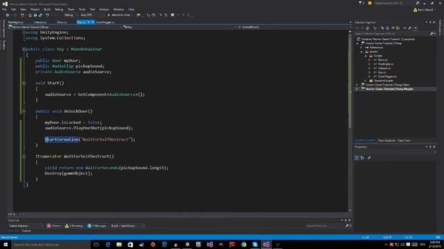Open Task View on the taskbar
Screen dimensions: 444x249
pos(96,244)
